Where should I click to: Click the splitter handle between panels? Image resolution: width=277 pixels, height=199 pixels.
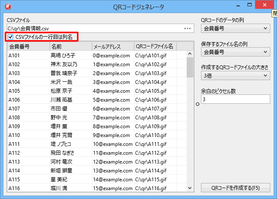pyautogui.click(x=198, y=104)
